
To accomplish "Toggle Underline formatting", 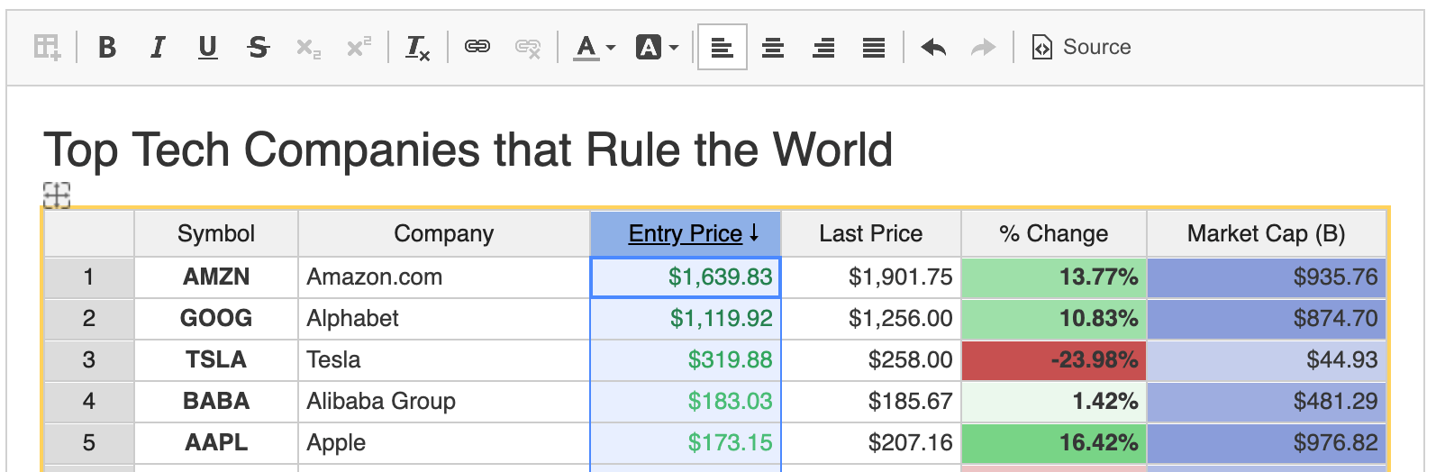I will click(208, 47).
